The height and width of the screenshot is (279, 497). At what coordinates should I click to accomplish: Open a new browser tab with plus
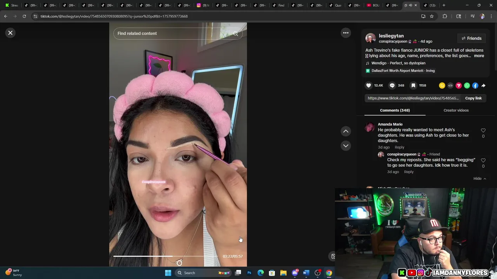click(444, 5)
